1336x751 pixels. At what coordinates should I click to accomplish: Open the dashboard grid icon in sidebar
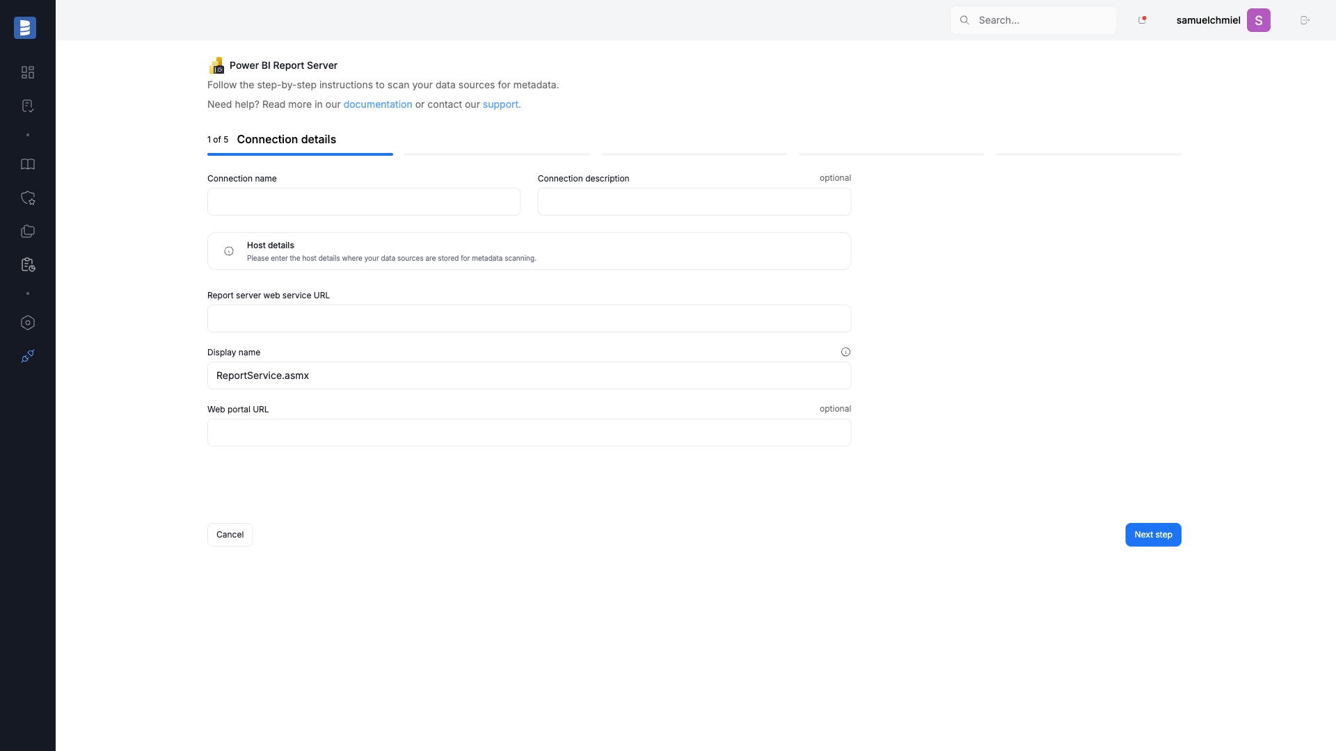[28, 72]
